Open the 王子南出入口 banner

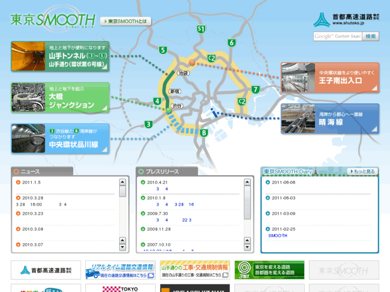pyautogui.click(x=330, y=78)
